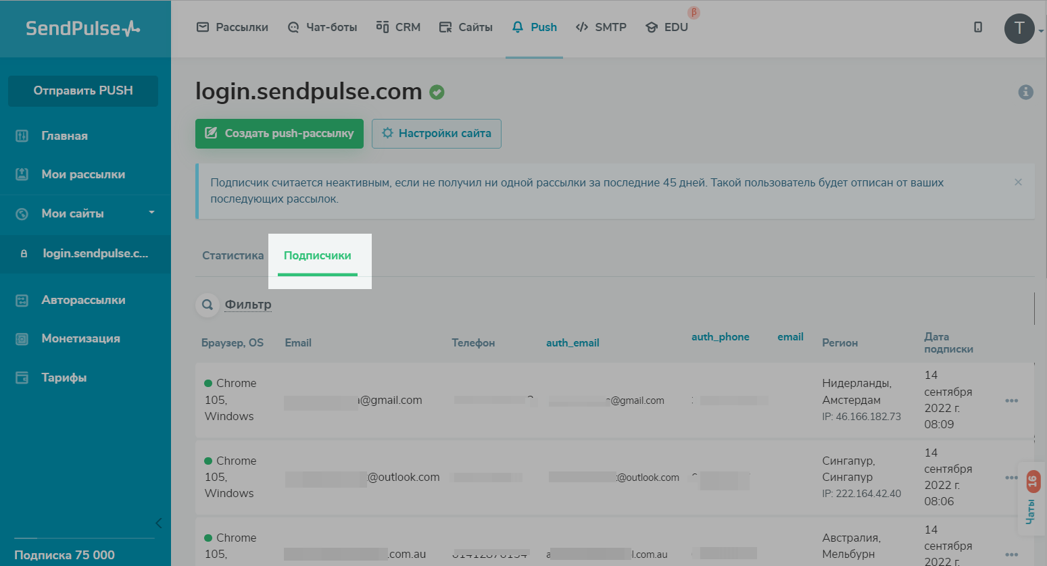The width and height of the screenshot is (1047, 566).
Task: Click the auth_email column header
Action: click(x=573, y=343)
